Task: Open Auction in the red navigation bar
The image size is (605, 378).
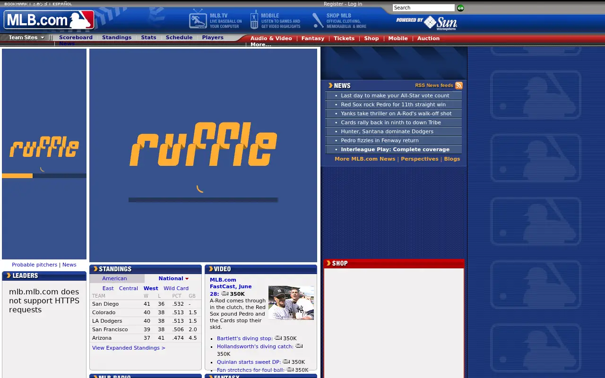Action: click(428, 38)
